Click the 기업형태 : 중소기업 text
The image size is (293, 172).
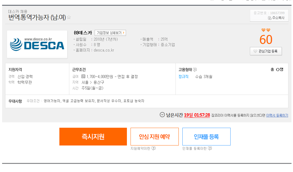159,45
